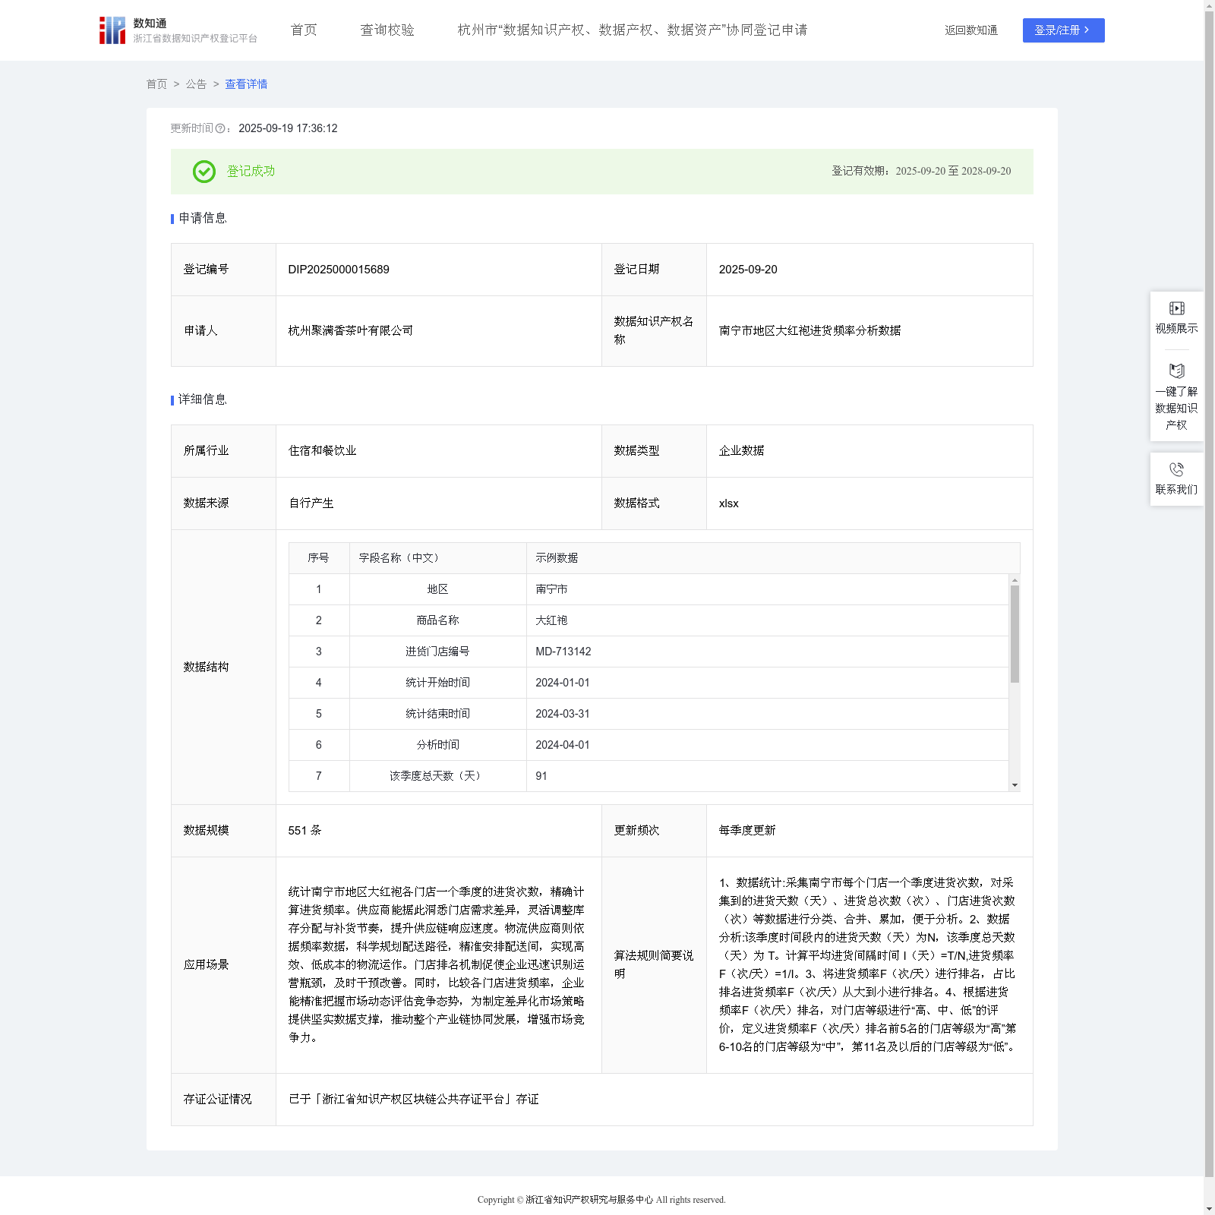The height and width of the screenshot is (1215, 1215).
Task: Click the 公告 breadcrumb link
Action: [x=196, y=84]
